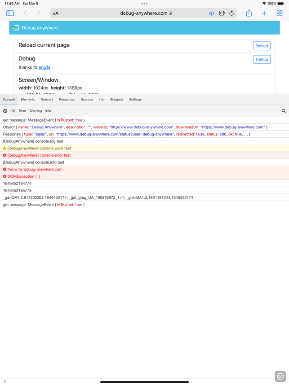Show the tab overview grid
The width and height of the screenshot is (289, 385).
click(280, 13)
